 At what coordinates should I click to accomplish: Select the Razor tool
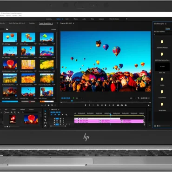(45, 120)
